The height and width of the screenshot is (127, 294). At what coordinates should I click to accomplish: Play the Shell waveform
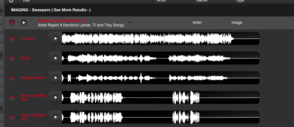[55, 58]
